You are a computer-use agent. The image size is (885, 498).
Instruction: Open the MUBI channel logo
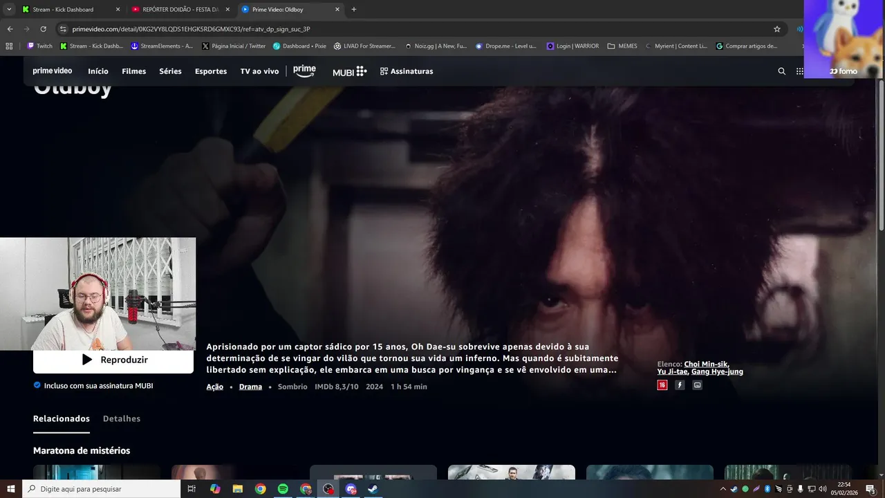pos(350,71)
